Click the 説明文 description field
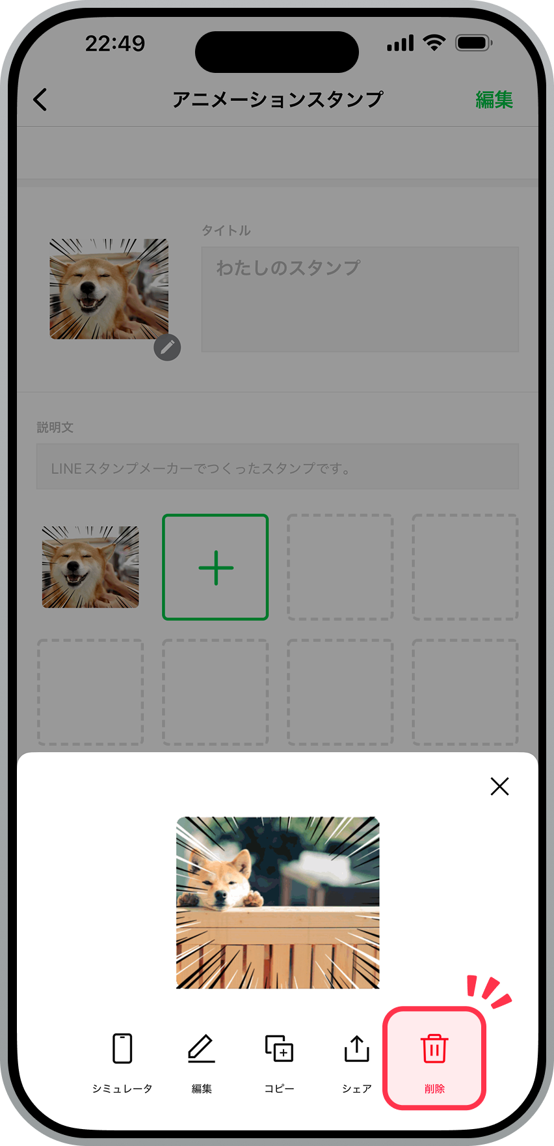The image size is (554, 1146). (278, 467)
